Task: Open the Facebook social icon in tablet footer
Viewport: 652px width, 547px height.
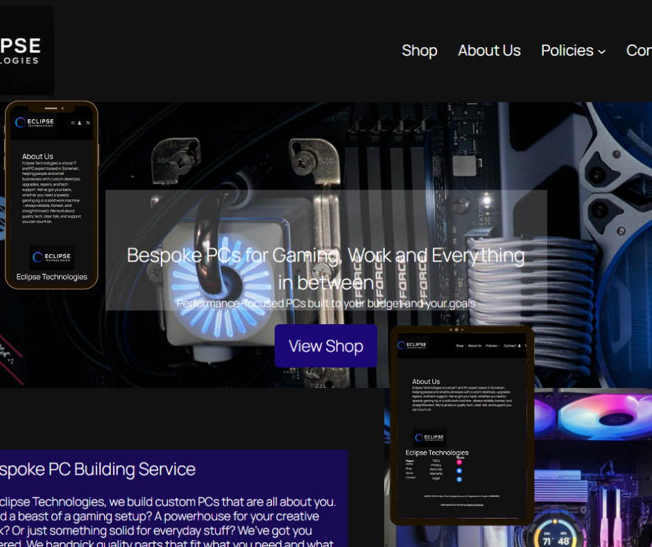Action: 459,471
